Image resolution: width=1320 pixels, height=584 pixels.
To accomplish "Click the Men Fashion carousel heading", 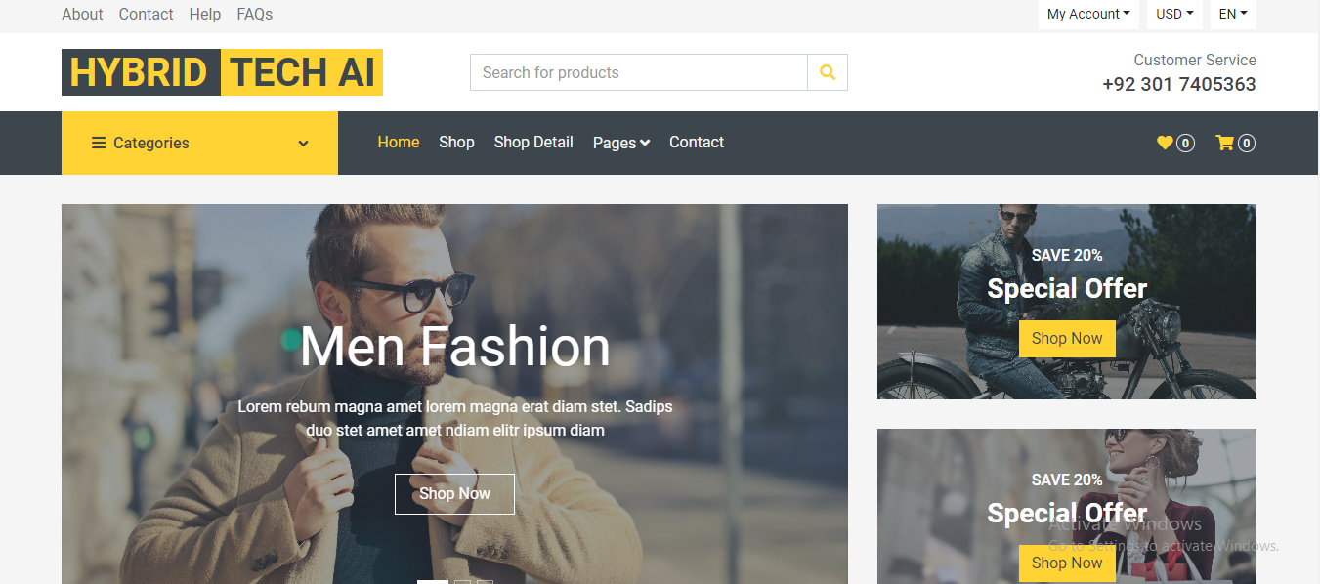I will [455, 347].
